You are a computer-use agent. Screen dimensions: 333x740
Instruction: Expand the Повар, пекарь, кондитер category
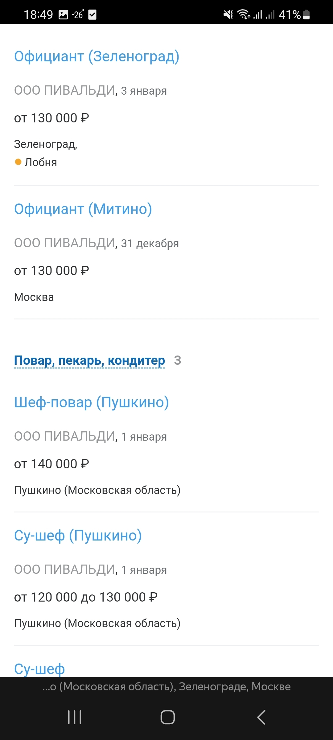point(89,360)
